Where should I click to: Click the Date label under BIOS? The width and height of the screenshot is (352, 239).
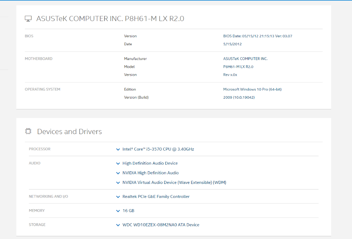coord(128,44)
